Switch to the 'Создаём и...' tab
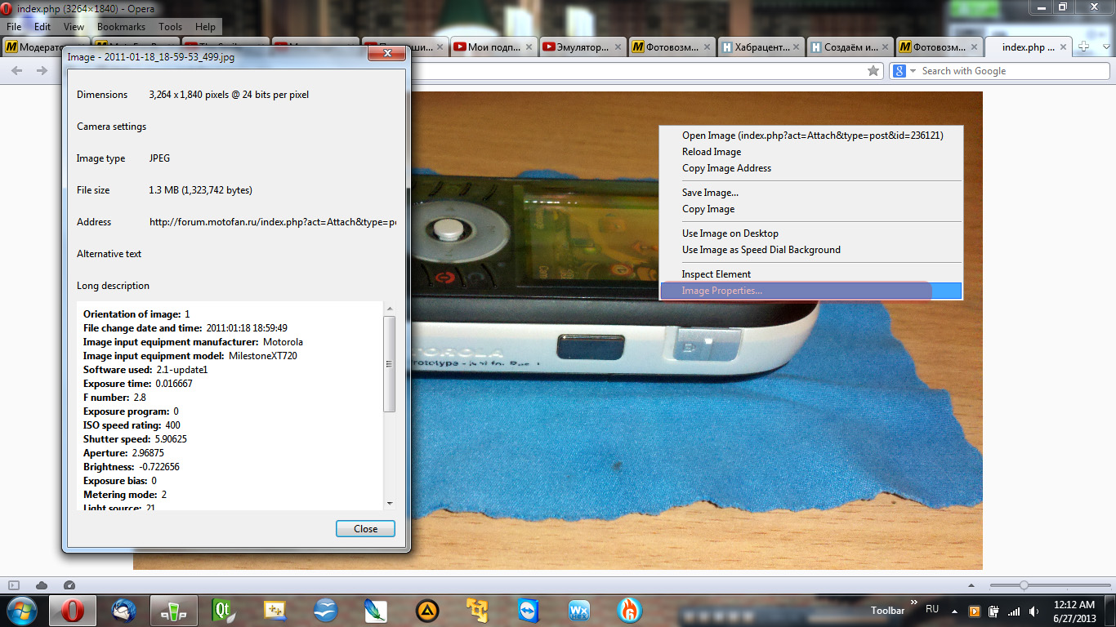Screen dimensions: 1116x627 coord(850,47)
